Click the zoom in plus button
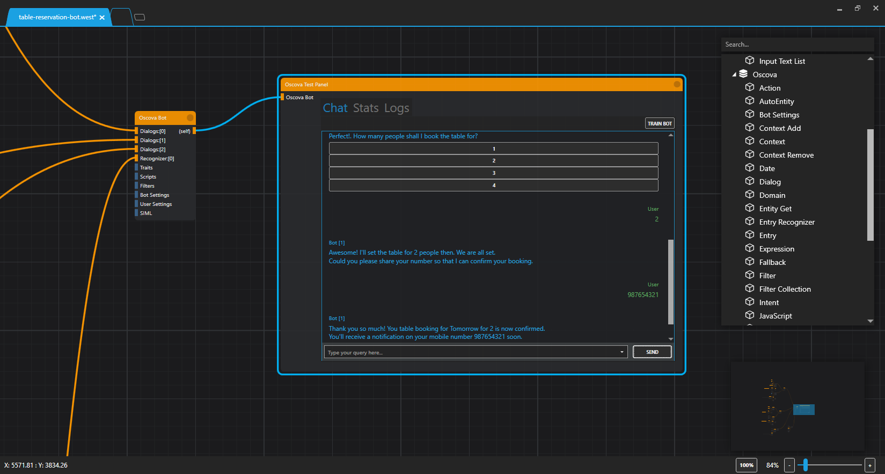 870,465
